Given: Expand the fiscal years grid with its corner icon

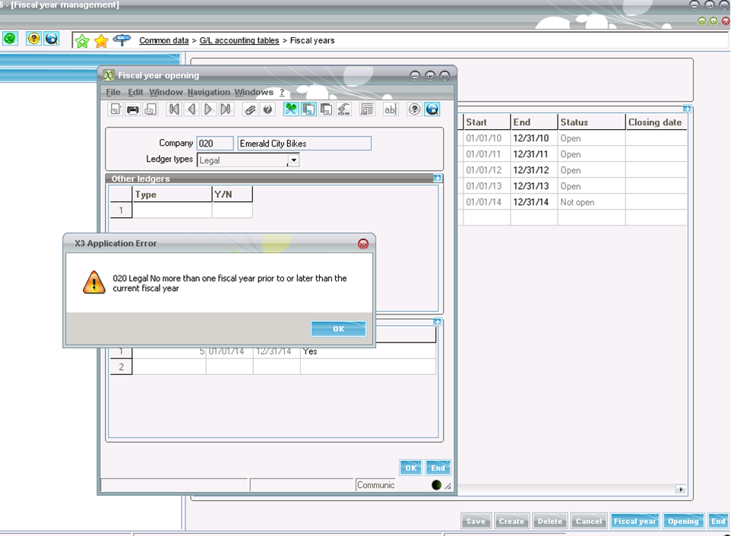Looking at the screenshot, I should point(686,109).
